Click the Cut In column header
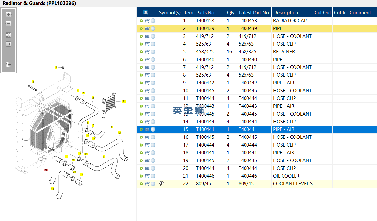 (340, 13)
